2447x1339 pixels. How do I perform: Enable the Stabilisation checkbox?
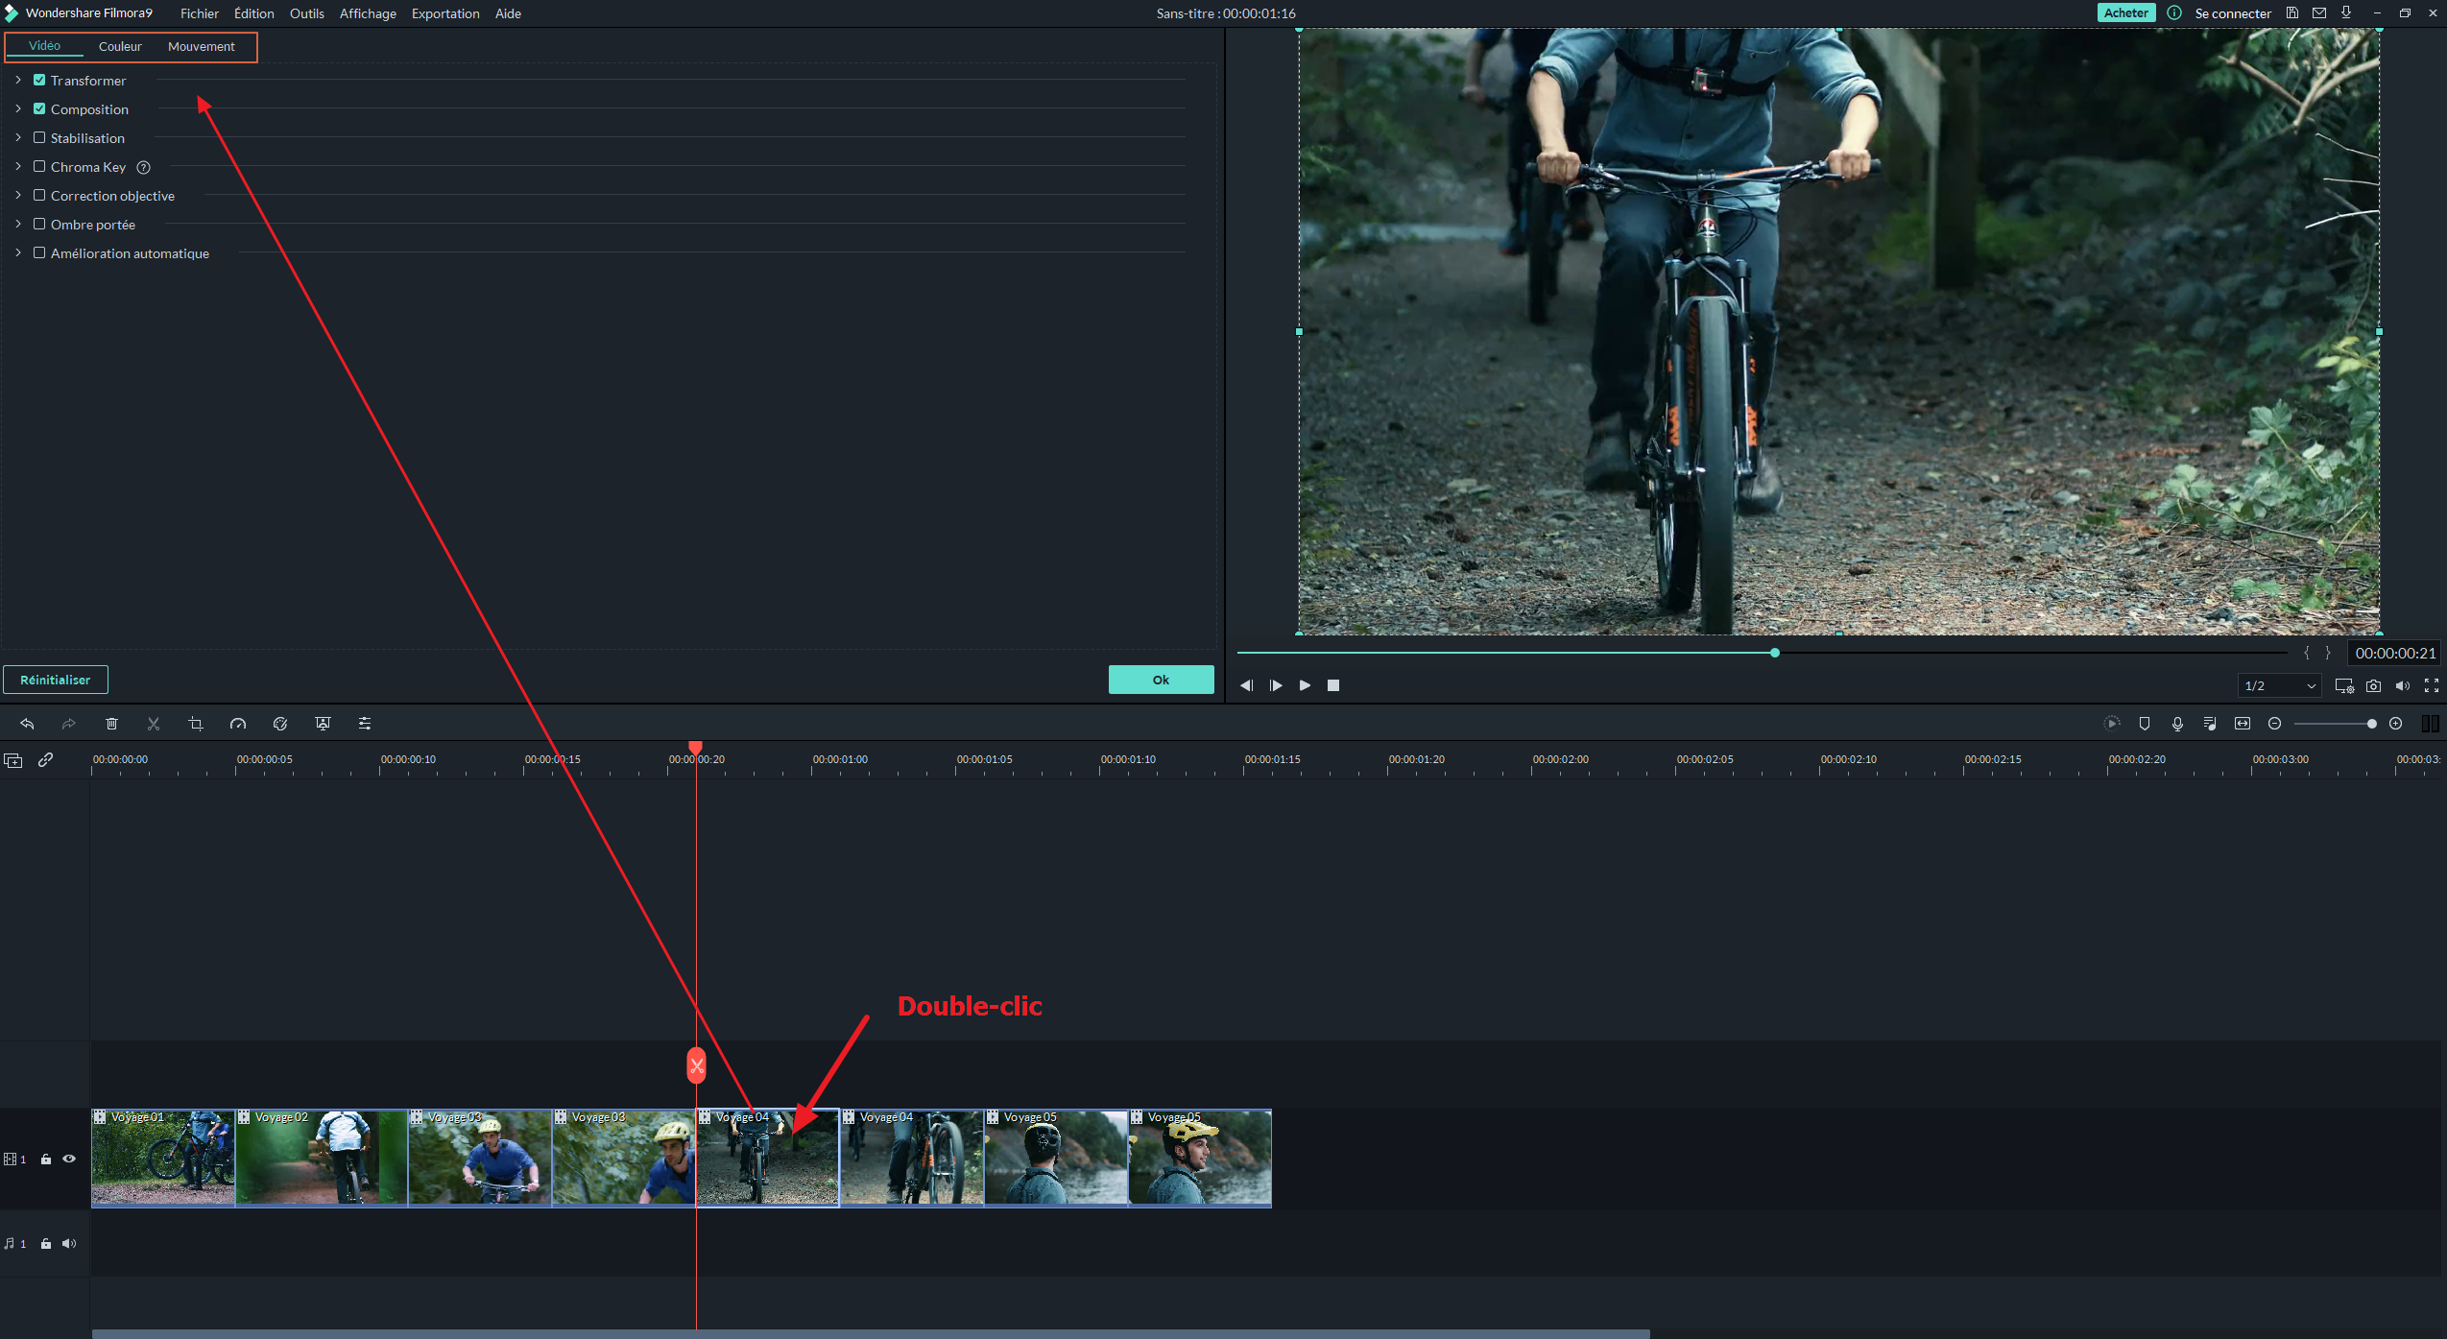click(x=39, y=137)
